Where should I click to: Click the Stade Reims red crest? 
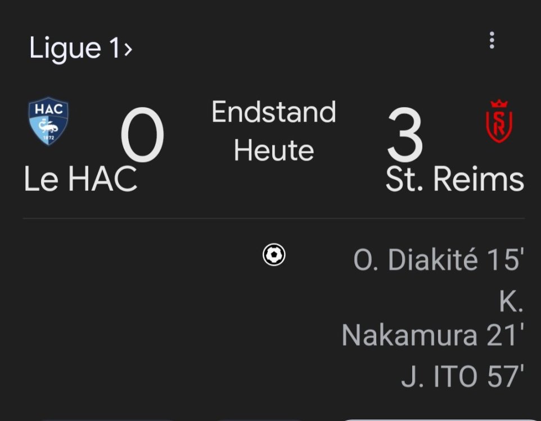(499, 121)
